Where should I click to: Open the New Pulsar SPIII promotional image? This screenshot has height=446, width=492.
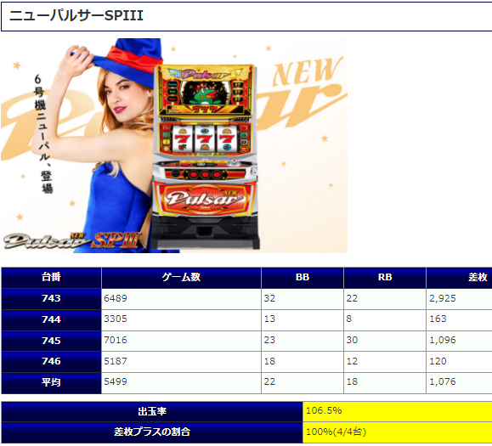pos(174,145)
